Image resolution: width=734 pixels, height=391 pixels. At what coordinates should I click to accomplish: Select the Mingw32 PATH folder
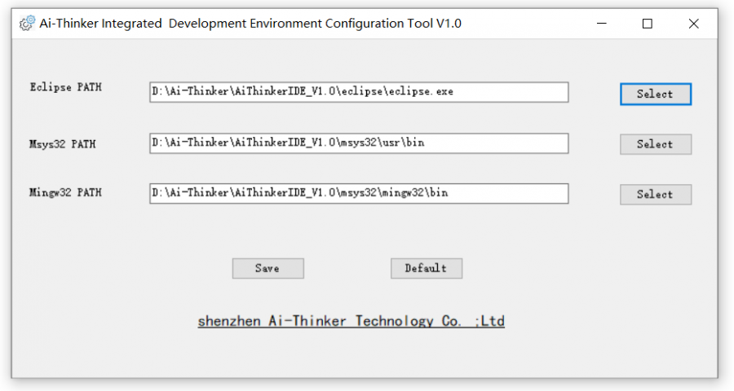point(656,194)
